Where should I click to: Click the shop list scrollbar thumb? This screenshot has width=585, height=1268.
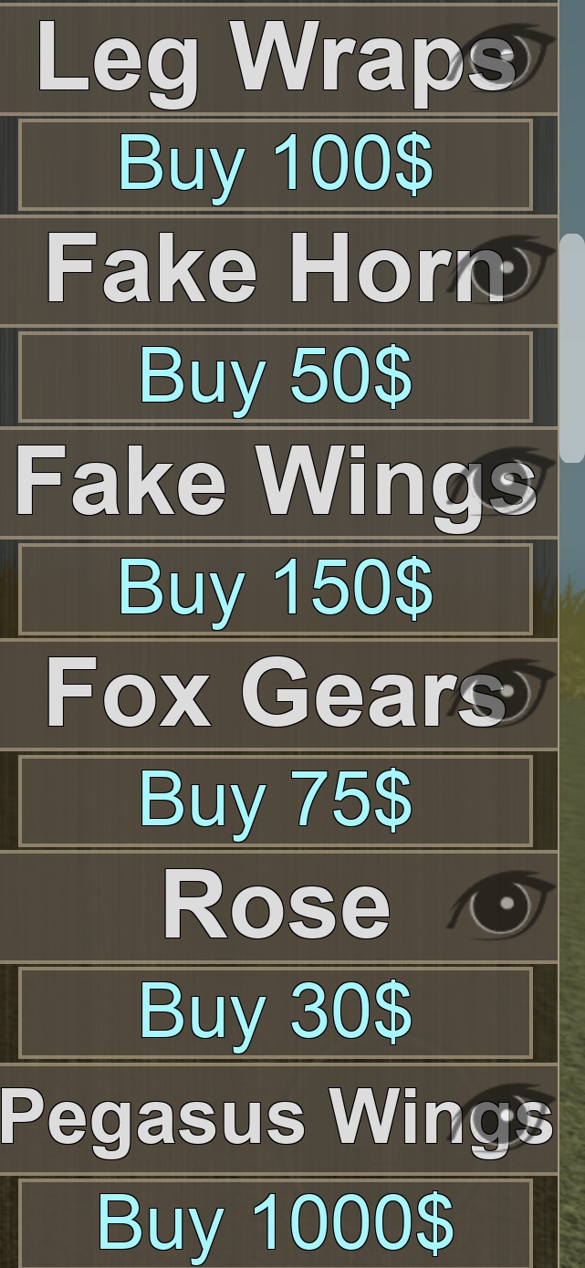[572, 348]
